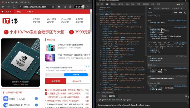This screenshot has width=190, height=108.
Task: Click the 旗鱼浏览器 app icon
Action: 6,105
